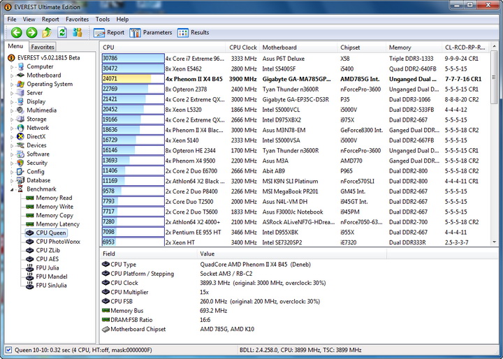Select FPU SinJulia benchmark

51,285
